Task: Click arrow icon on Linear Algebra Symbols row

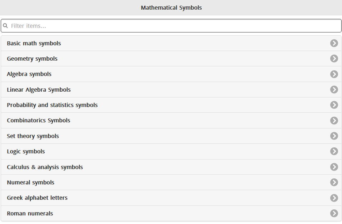Action: [x=334, y=90]
